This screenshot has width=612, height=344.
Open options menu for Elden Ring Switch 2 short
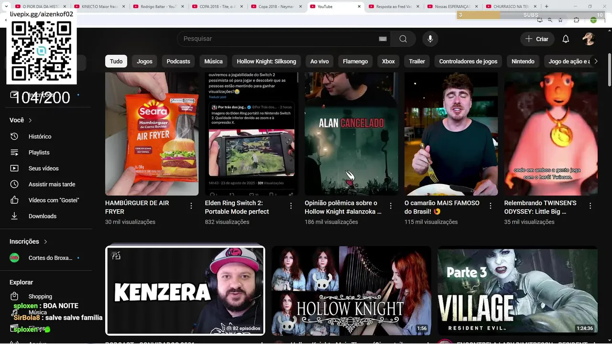click(291, 206)
